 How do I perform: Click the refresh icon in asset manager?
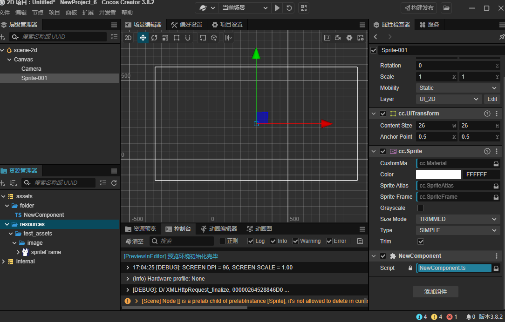click(114, 183)
